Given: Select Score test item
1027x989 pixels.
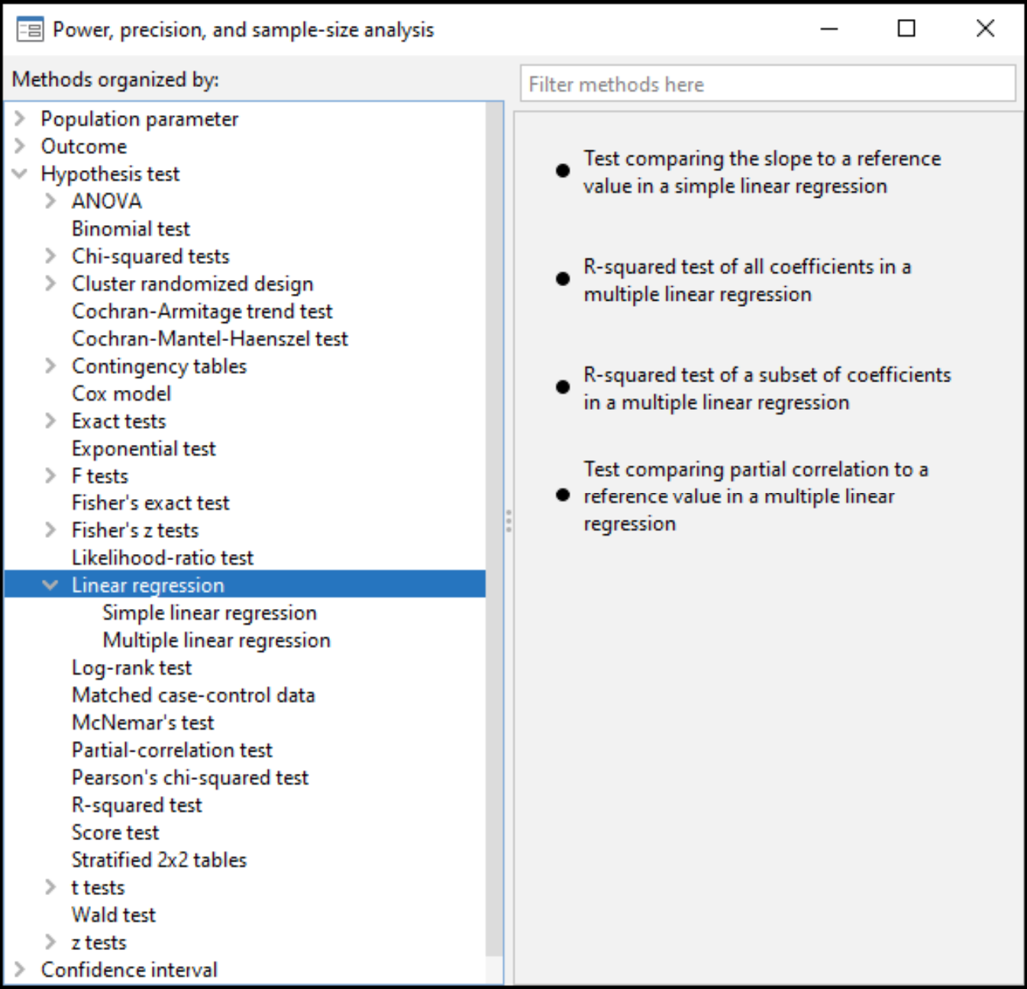Looking at the screenshot, I should coord(115,832).
